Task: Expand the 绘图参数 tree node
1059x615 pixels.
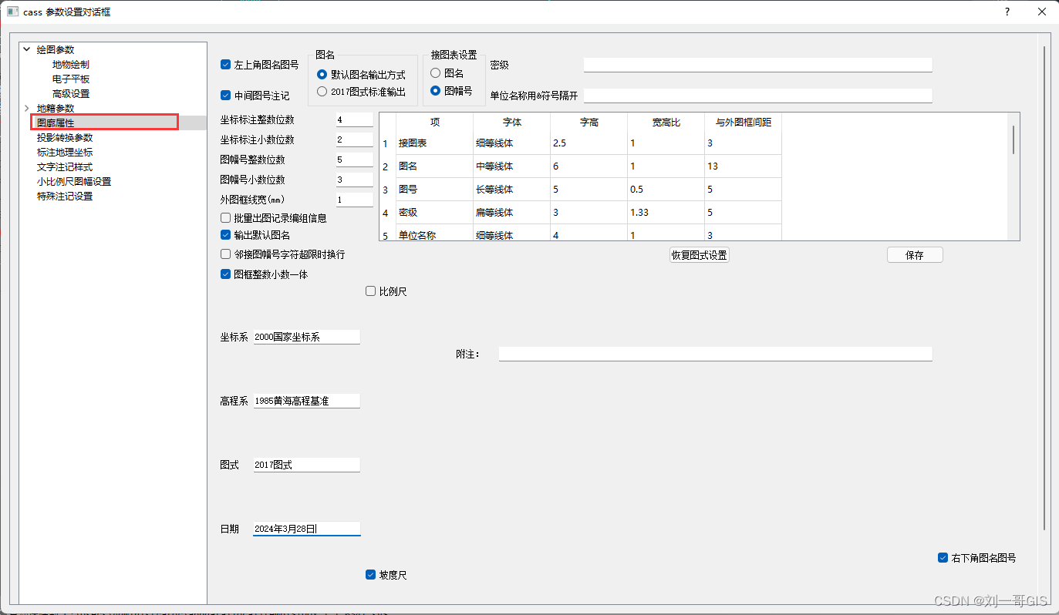Action: click(27, 49)
